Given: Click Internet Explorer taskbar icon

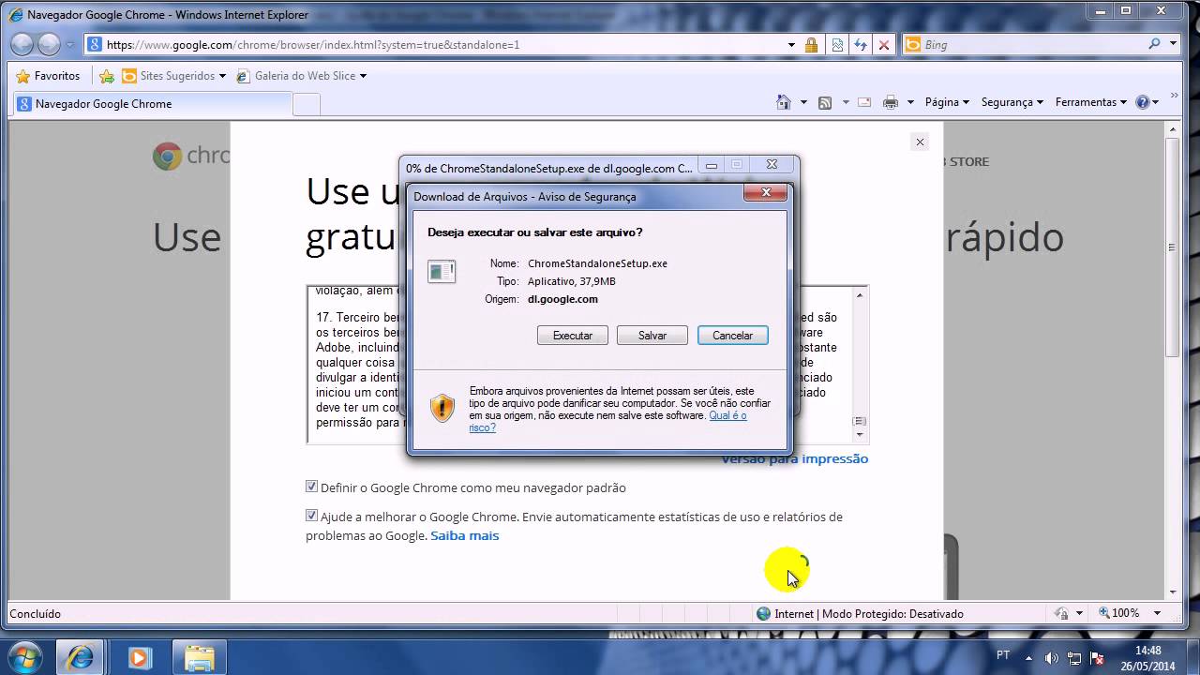Looking at the screenshot, I should pos(80,657).
